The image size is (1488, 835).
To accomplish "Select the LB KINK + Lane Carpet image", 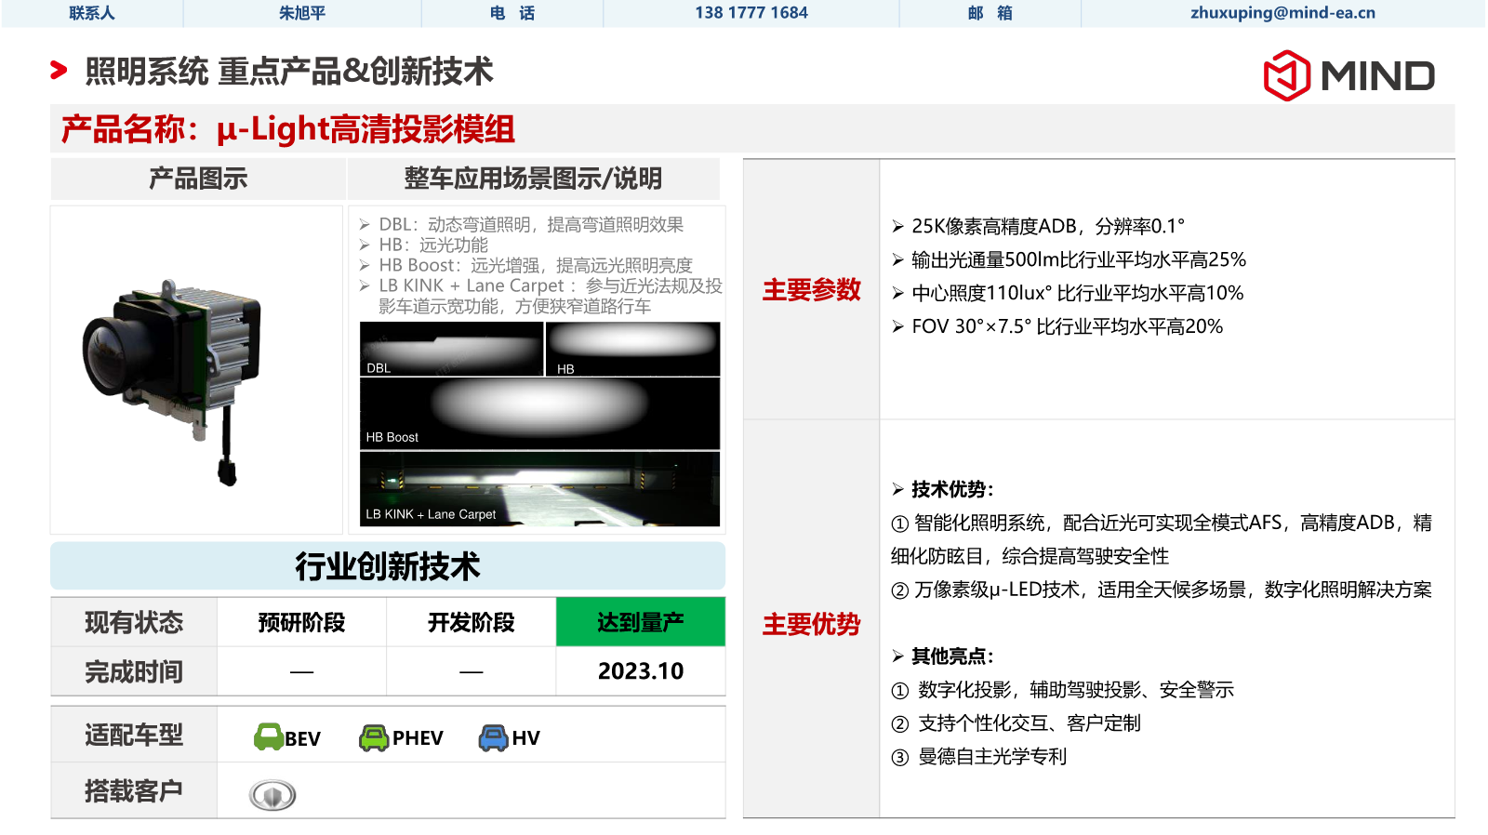I will (539, 489).
